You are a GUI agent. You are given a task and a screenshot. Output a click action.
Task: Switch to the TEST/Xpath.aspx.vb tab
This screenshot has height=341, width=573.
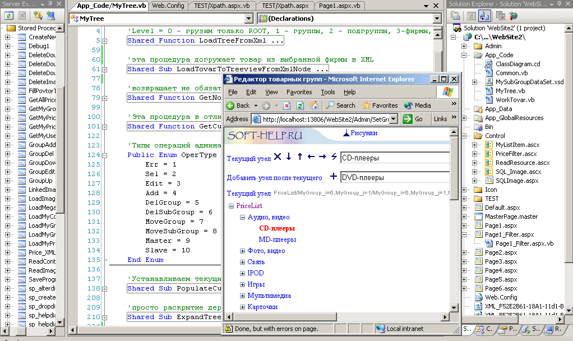click(222, 6)
